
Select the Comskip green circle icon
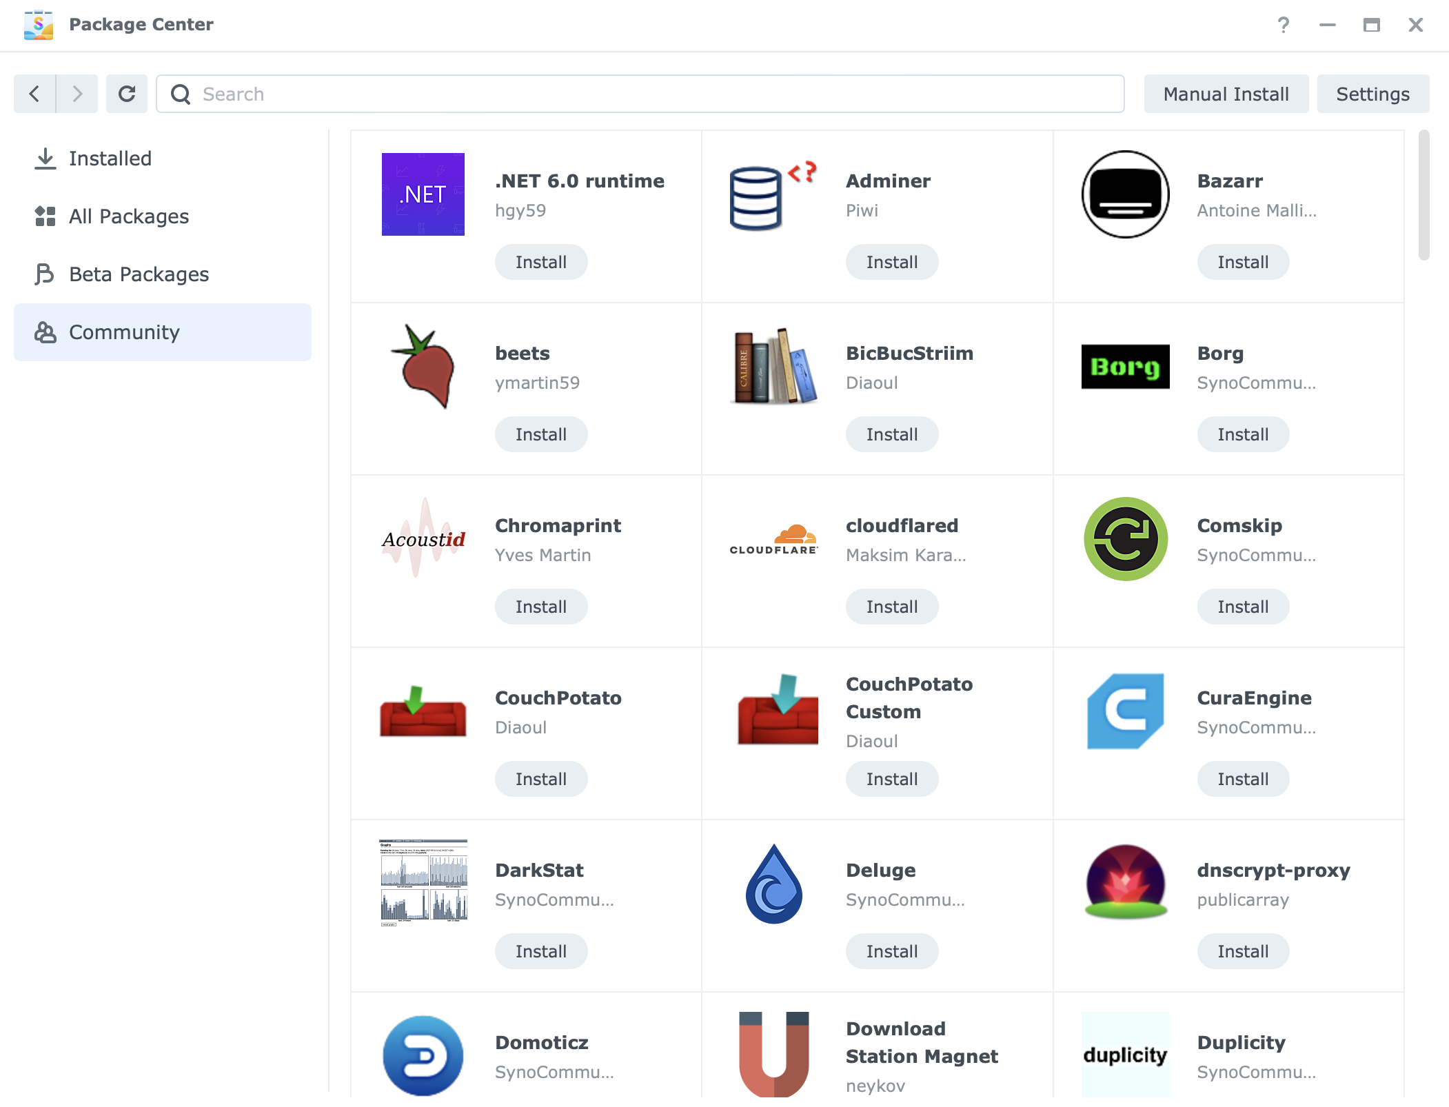pyautogui.click(x=1125, y=539)
